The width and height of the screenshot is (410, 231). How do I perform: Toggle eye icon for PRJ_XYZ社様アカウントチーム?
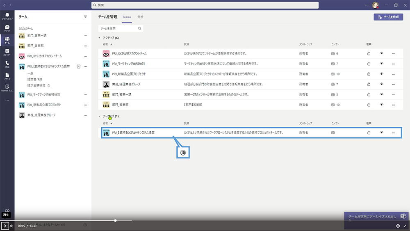(x=381, y=53)
